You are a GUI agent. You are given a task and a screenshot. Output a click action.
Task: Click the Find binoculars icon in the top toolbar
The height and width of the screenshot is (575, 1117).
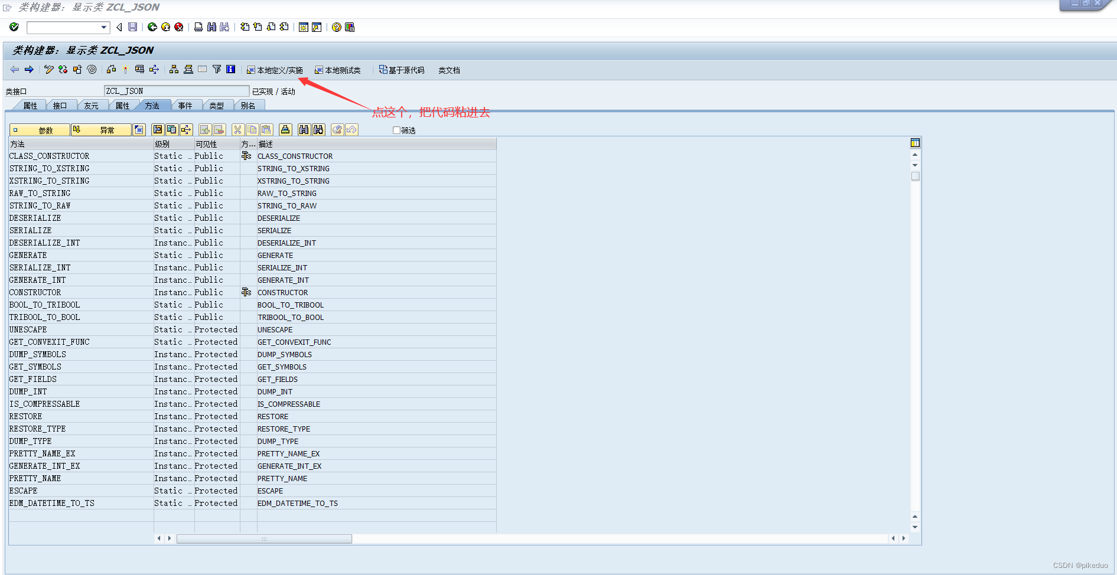coord(211,27)
